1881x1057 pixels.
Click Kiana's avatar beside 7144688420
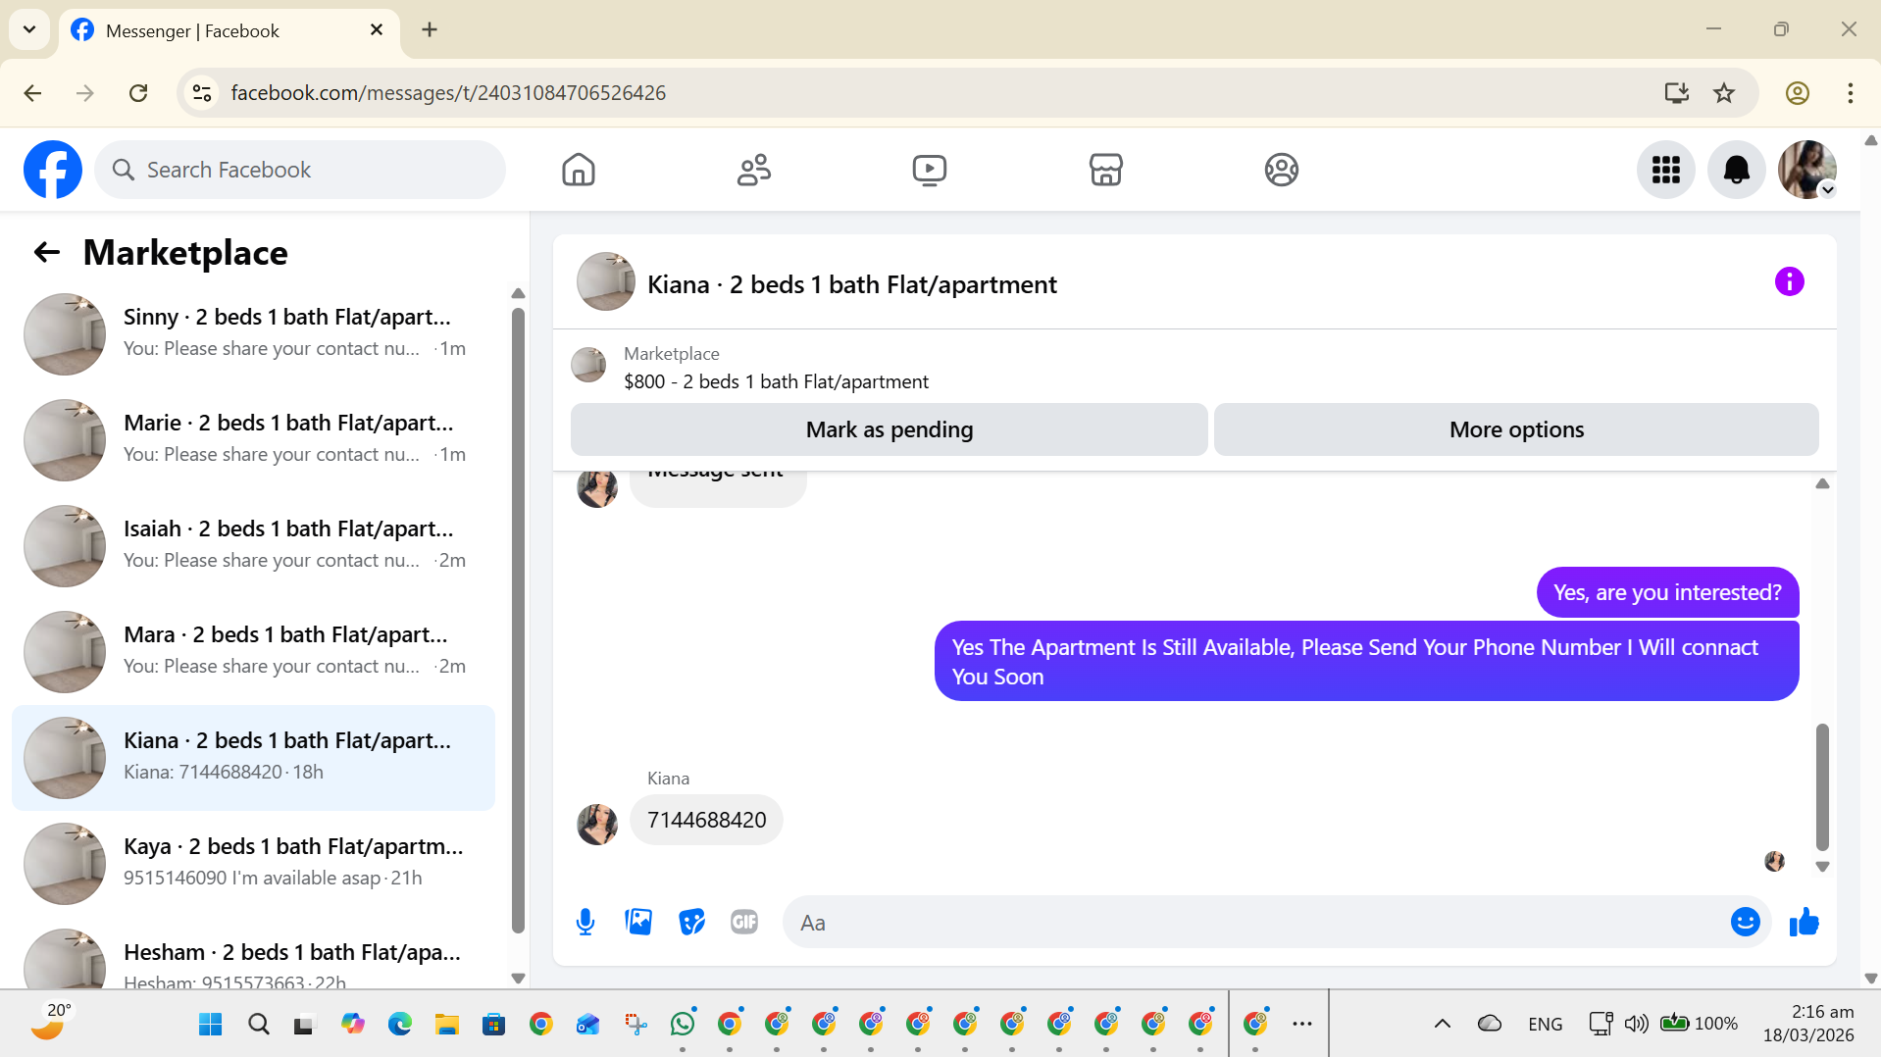click(596, 824)
